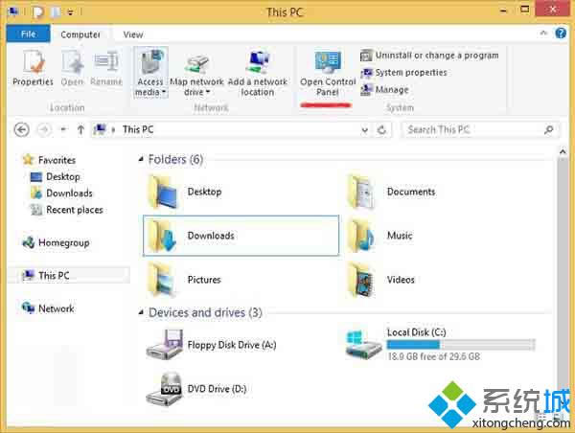Select the Desktop folder icon

pos(163,193)
